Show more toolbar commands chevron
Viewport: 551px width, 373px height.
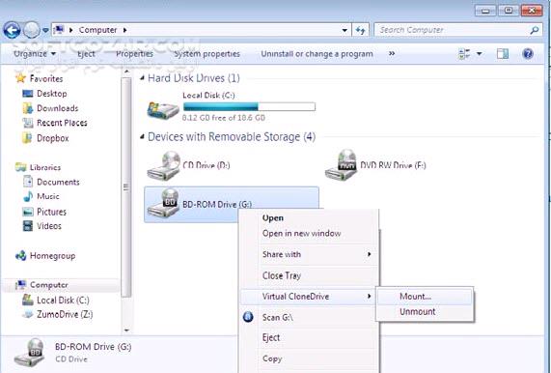coord(392,54)
